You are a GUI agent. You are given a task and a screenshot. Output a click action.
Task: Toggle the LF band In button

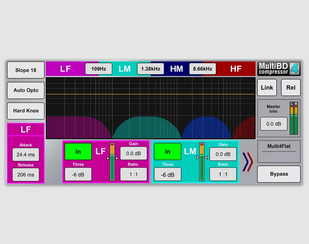click(x=78, y=151)
